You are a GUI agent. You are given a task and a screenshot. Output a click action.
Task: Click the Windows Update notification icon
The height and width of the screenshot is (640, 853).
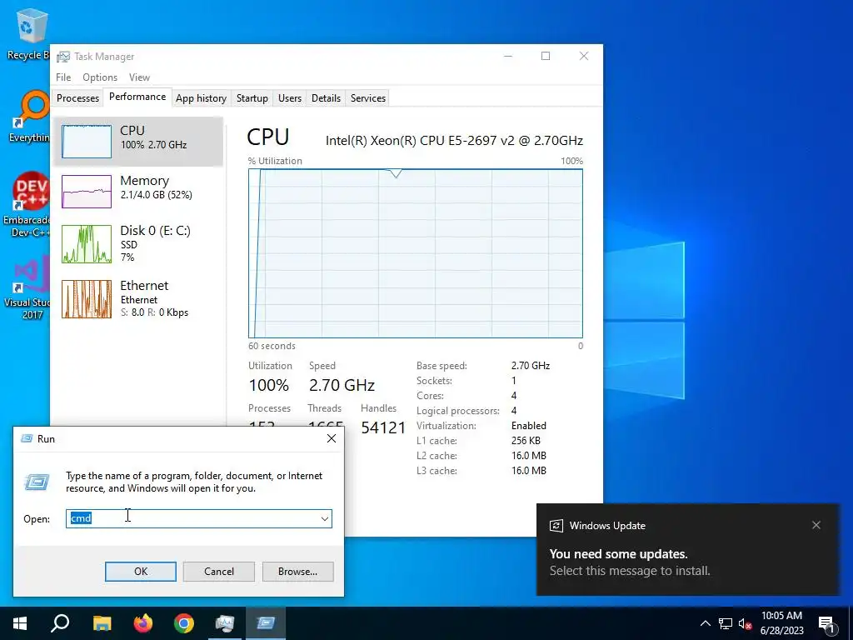556,526
